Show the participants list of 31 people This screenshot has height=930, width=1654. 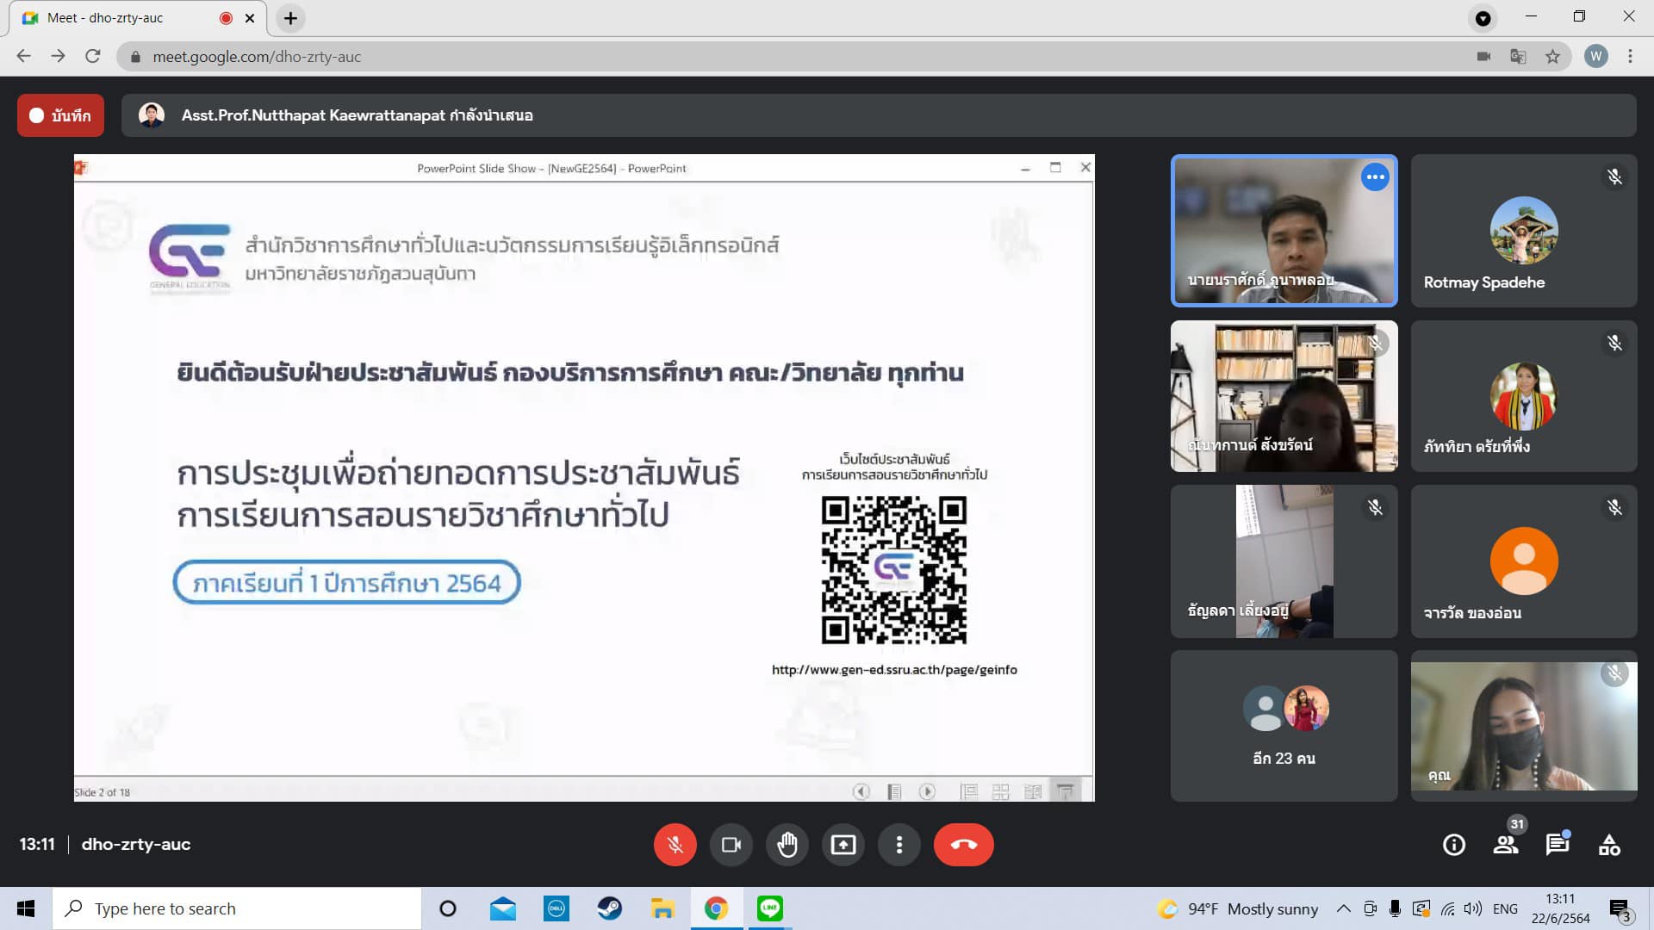click(x=1506, y=845)
